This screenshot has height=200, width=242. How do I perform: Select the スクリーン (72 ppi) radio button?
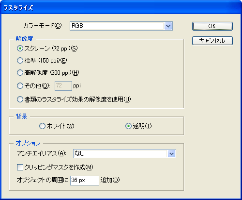click(20, 49)
